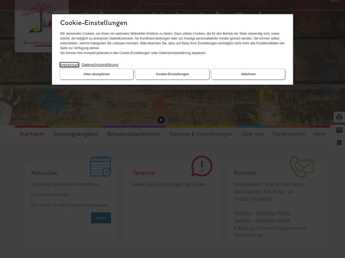Open Zeugnisausgabe und Winterferien news item

pos(65,184)
